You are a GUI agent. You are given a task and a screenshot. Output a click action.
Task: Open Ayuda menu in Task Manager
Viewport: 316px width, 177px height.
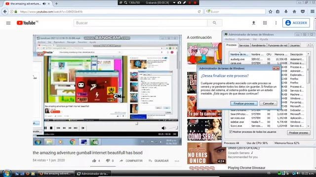click(264, 39)
